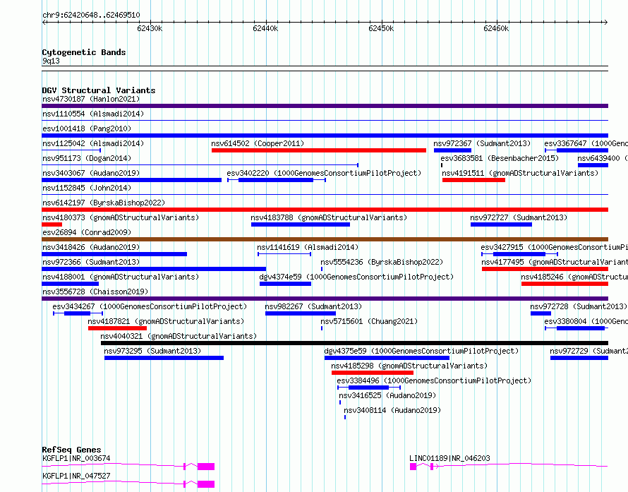Screen dimensions: 628x492
Task: Click esv3434267 variant label
Action: (150, 306)
